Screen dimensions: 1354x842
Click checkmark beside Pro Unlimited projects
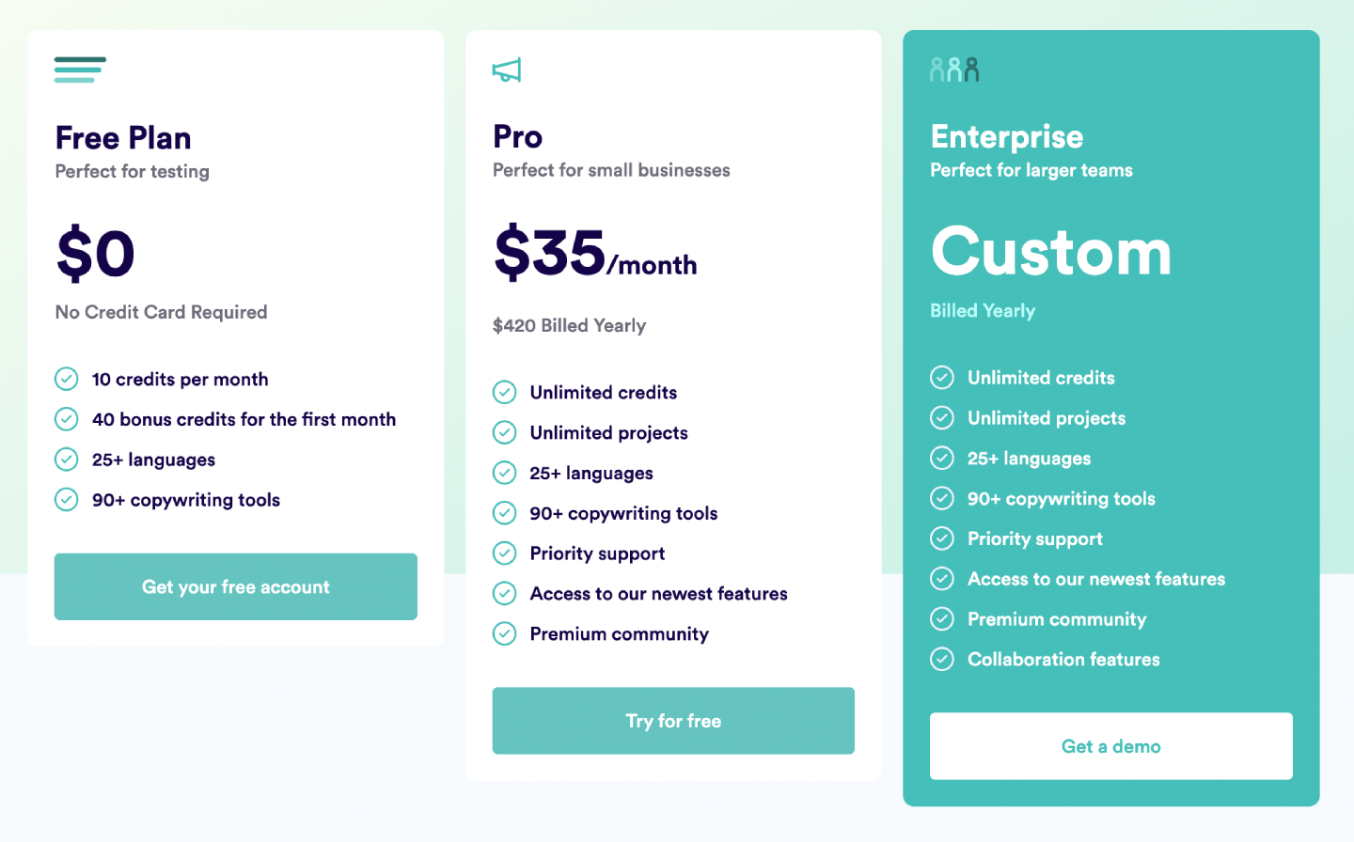505,432
